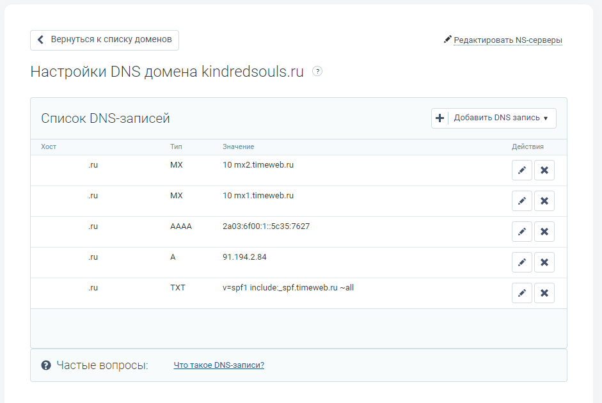602x403 pixels.
Task: Open "Редактировать NS-серверы" link
Action: tap(508, 40)
